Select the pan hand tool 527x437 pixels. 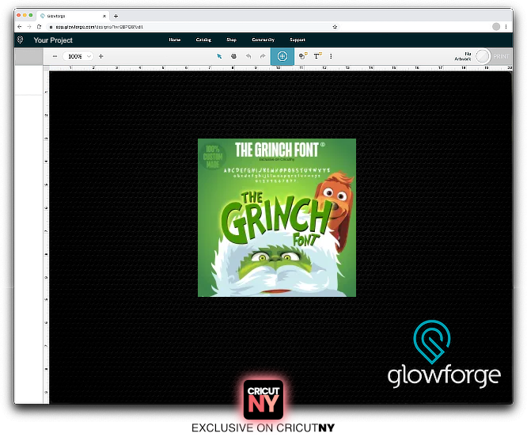click(233, 56)
